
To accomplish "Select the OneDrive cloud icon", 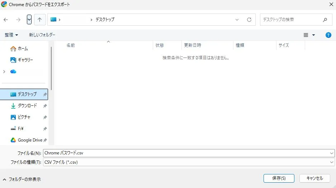I will [13, 71].
